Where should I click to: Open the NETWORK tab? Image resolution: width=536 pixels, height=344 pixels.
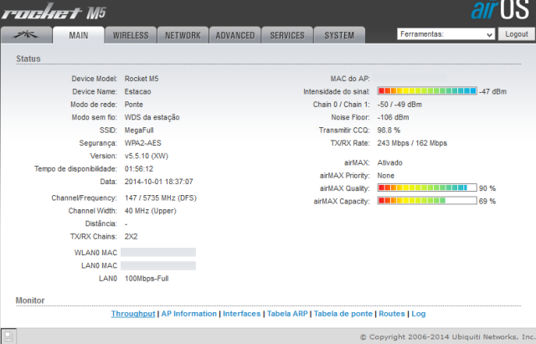pos(183,35)
